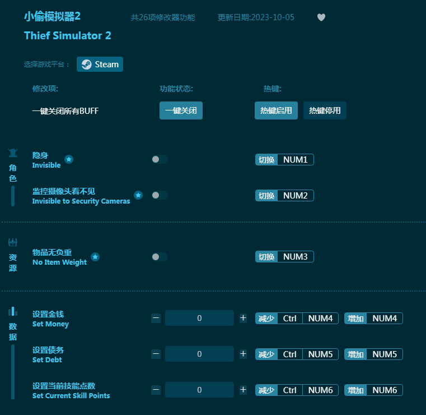The width and height of the screenshot is (426, 415).
Task: Click star icon beside Invisible to Security Cameras
Action: pyautogui.click(x=138, y=195)
